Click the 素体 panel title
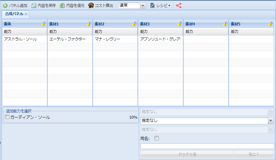Image resolution: width=276 pixels, height=160 pixels. (x=8, y=24)
